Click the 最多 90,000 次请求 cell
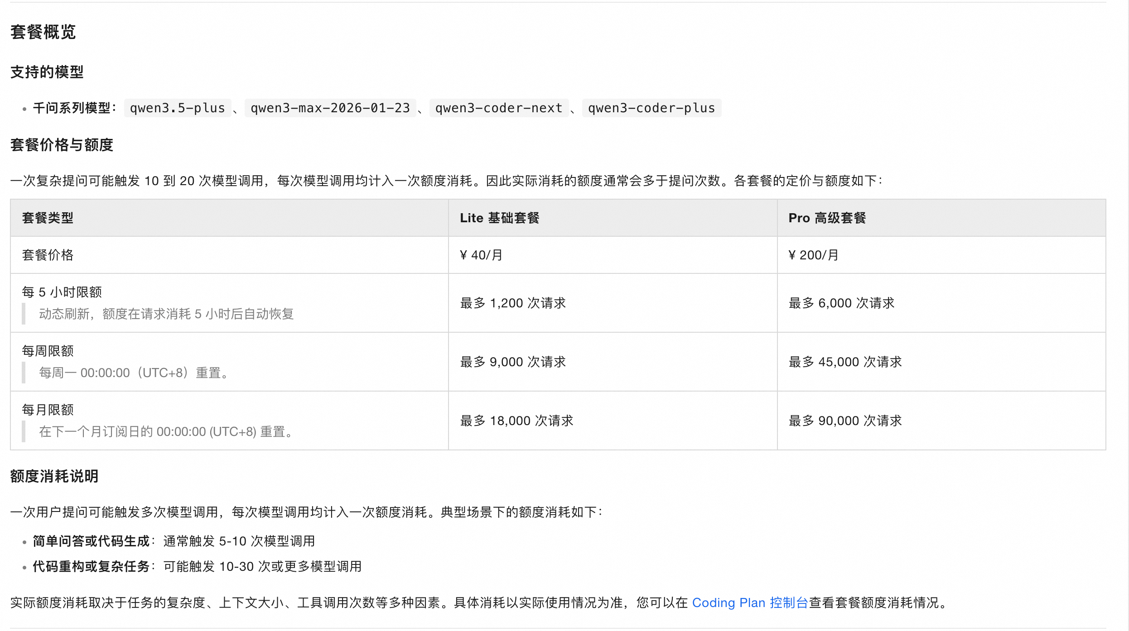This screenshot has width=1129, height=631. (845, 421)
